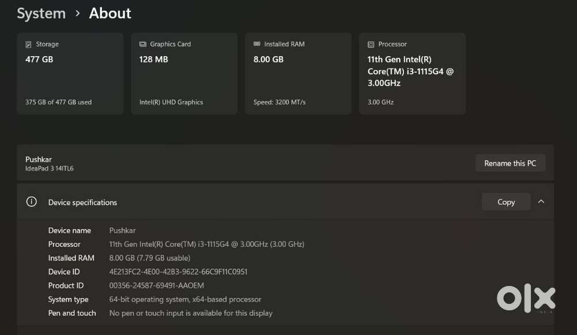The height and width of the screenshot is (335, 577).
Task: Click the Storage drive icon
Action: coord(29,44)
